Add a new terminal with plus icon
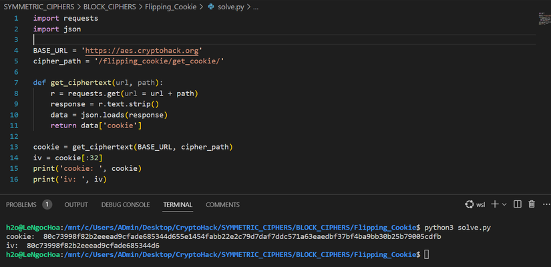 point(494,204)
